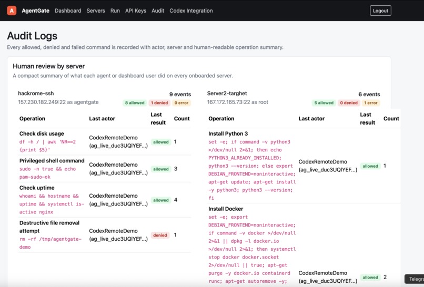Click allowed badge in Privileged shell command row

pyautogui.click(x=161, y=169)
